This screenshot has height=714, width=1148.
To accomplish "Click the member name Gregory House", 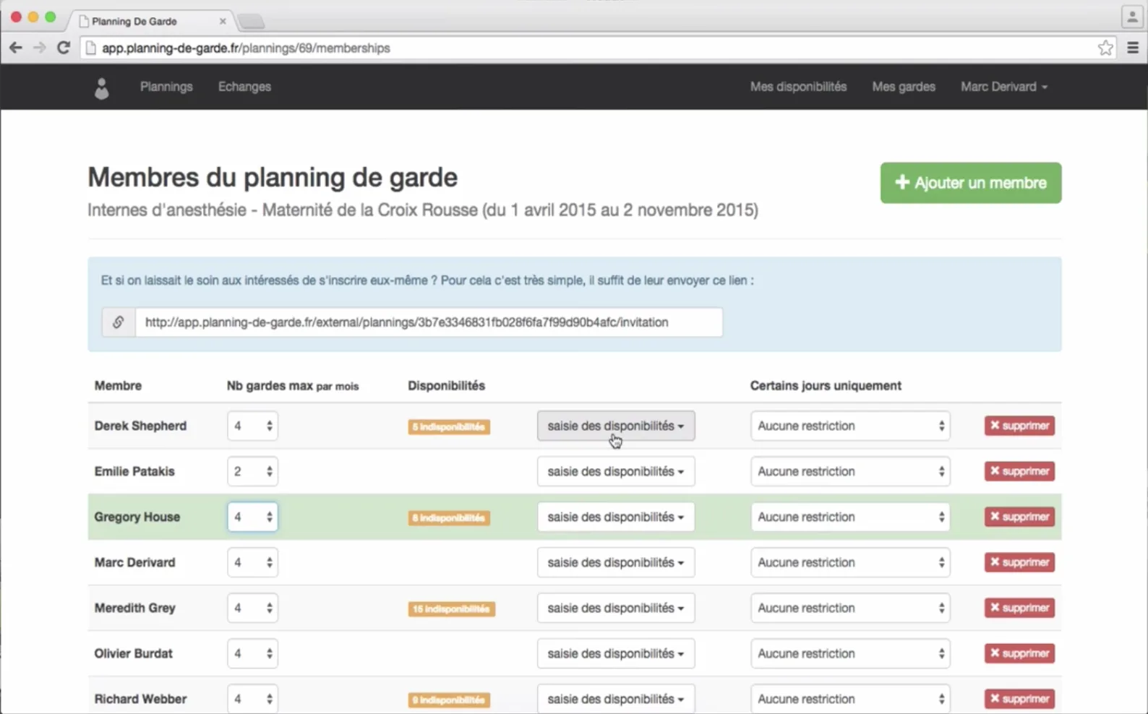I will [137, 517].
